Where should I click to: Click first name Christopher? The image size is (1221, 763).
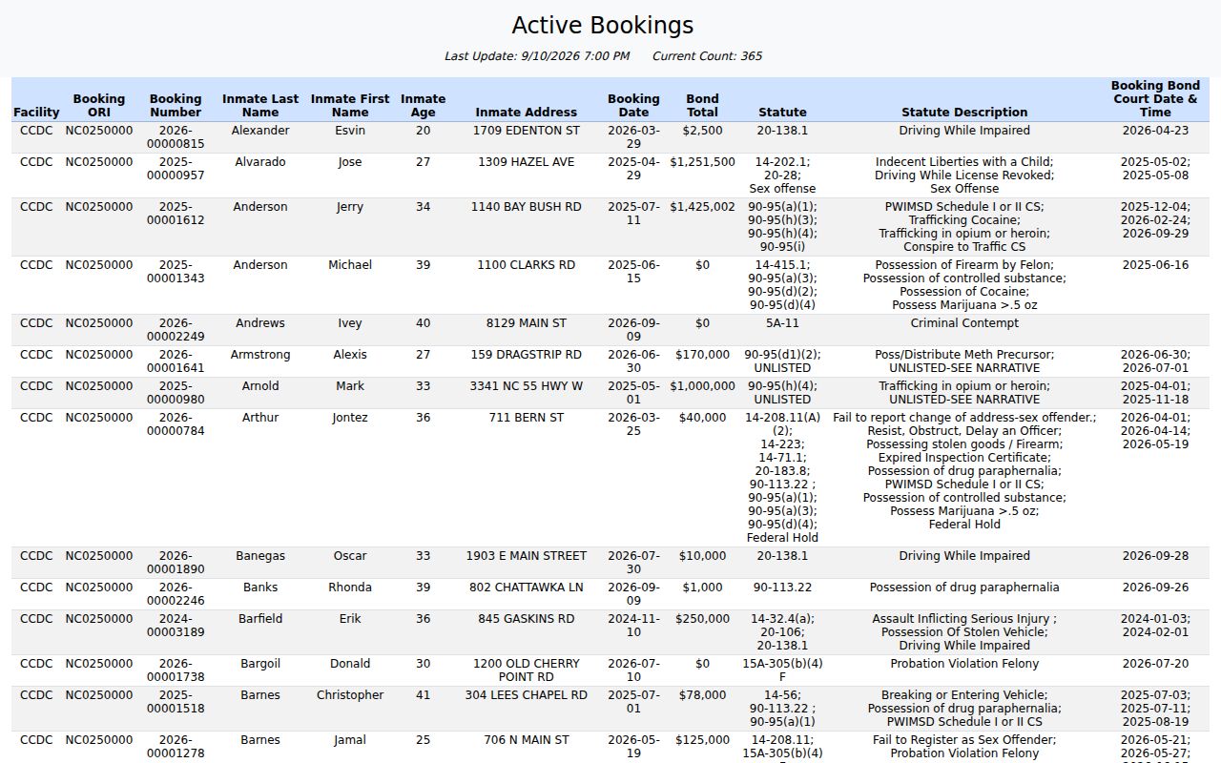(x=350, y=695)
